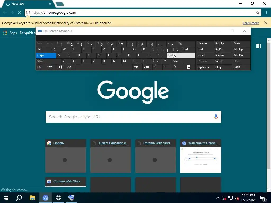Image resolution: width=271 pixels, height=203 pixels.
Task: Toggle the left Alt key
Action: (x=71, y=67)
